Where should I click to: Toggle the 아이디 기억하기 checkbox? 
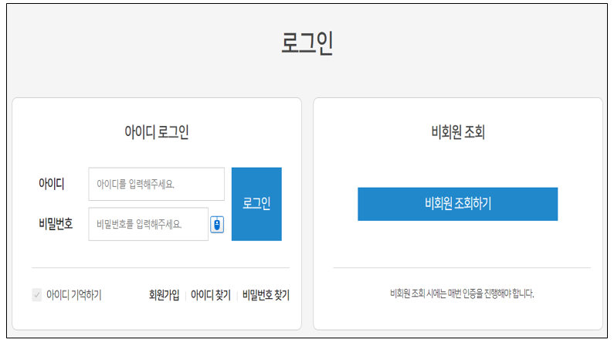pos(37,294)
